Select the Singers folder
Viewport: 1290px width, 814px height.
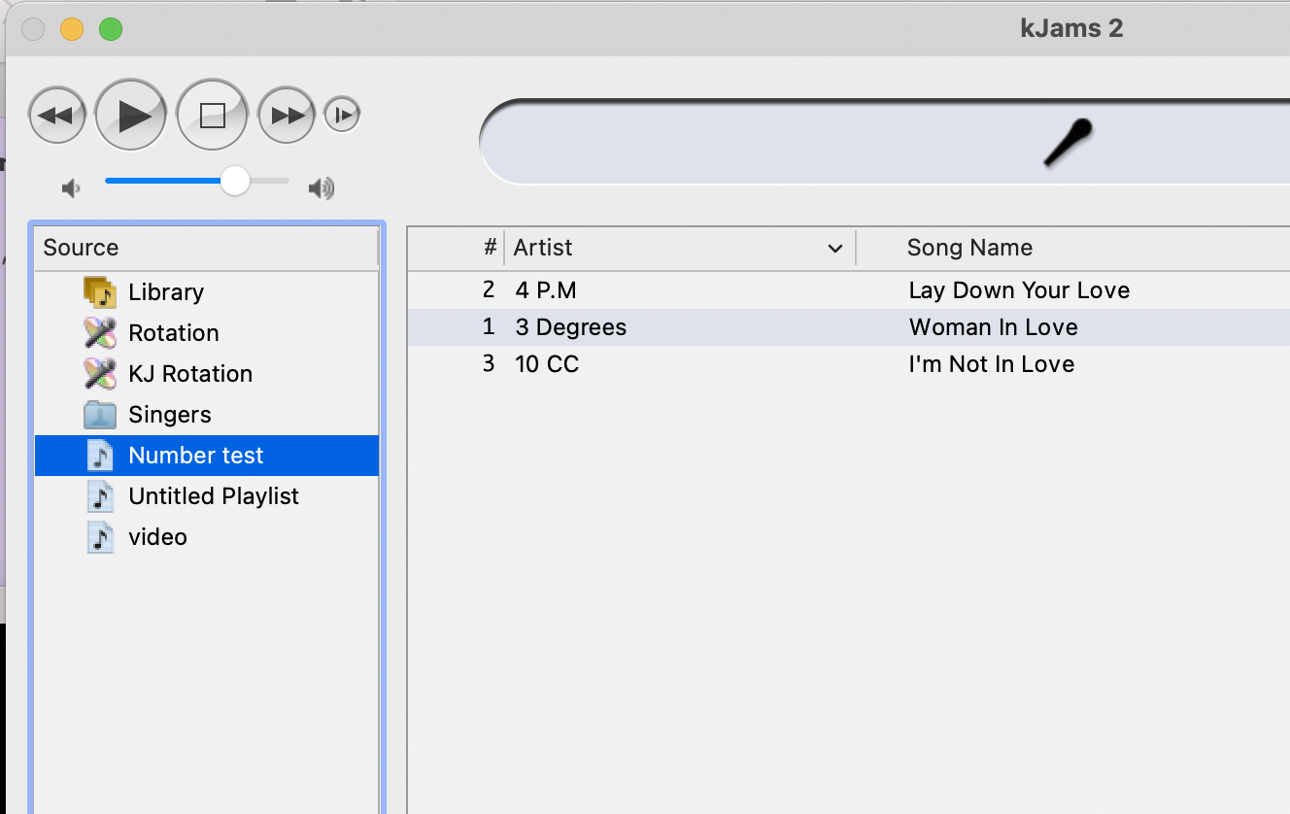point(169,415)
